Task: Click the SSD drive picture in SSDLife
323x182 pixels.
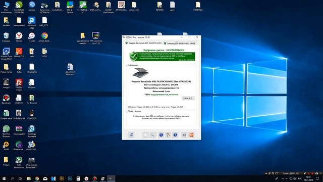Action: tap(140, 73)
